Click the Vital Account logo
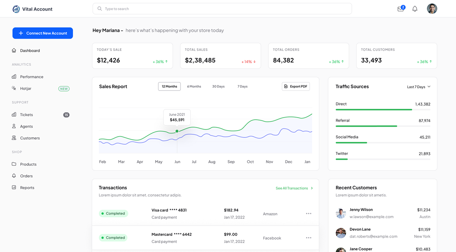This screenshot has height=252, width=456. point(32,9)
